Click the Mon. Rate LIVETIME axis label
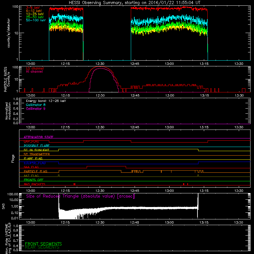The image size is (254, 254). (x=8, y=238)
